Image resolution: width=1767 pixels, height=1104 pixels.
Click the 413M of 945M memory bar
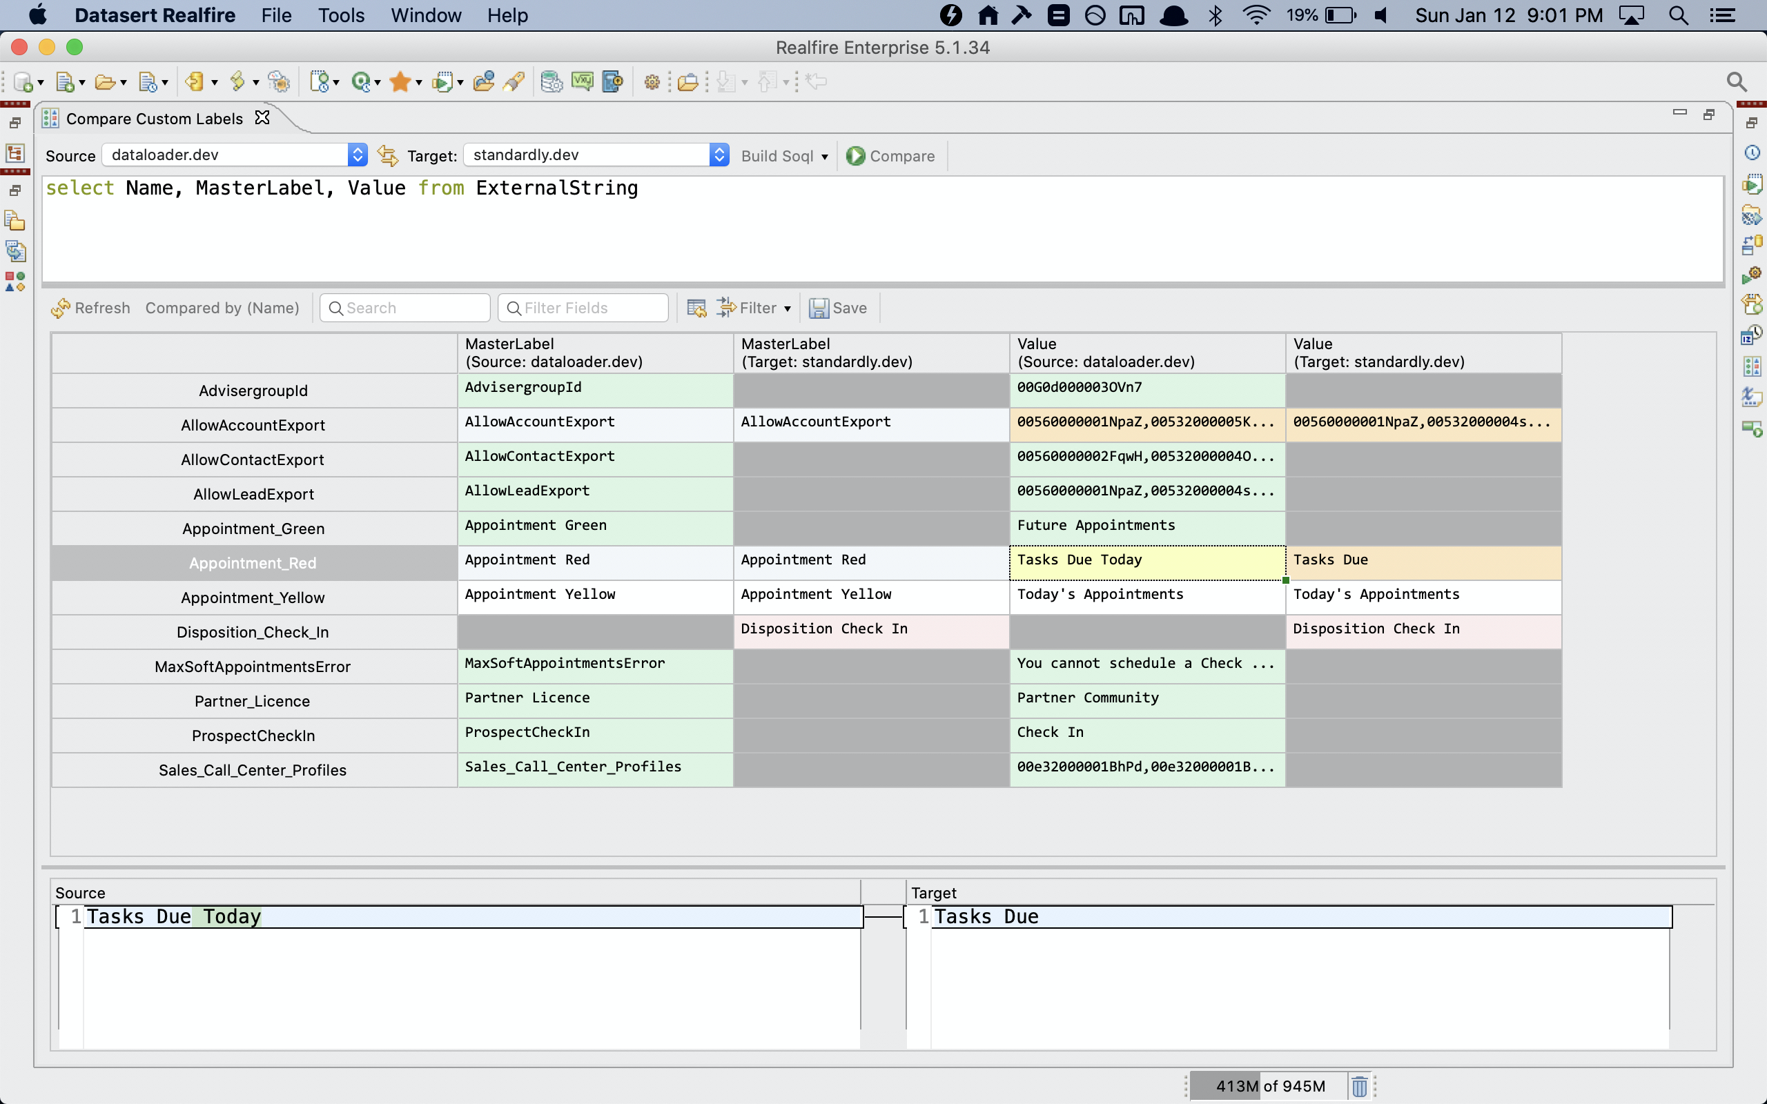tap(1271, 1086)
